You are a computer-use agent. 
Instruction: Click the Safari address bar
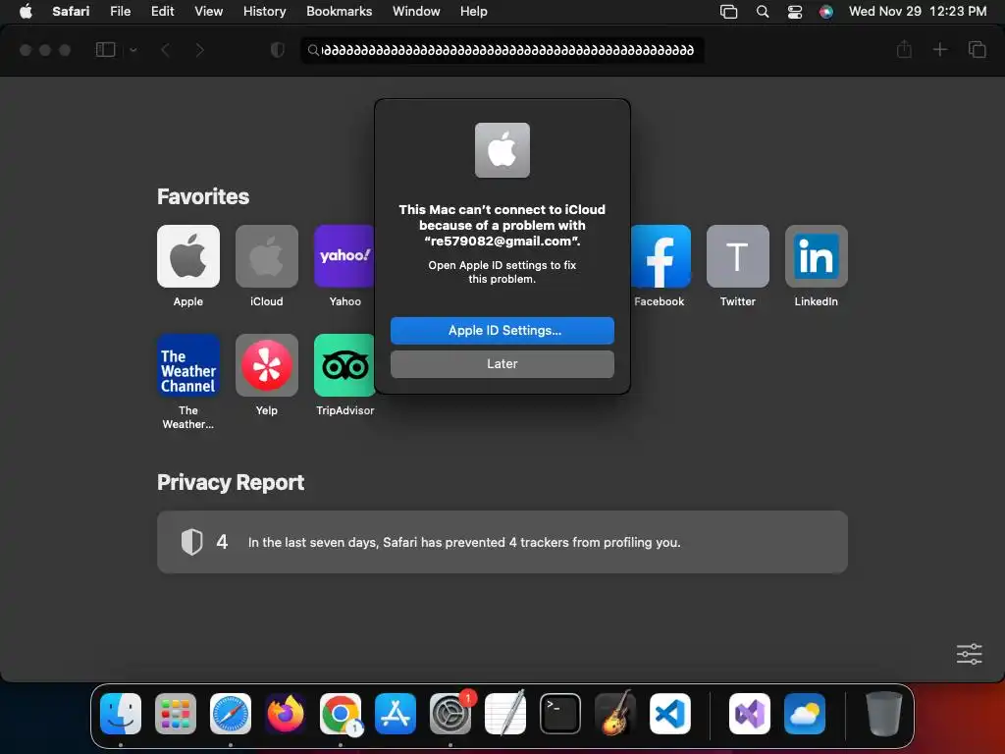(502, 49)
